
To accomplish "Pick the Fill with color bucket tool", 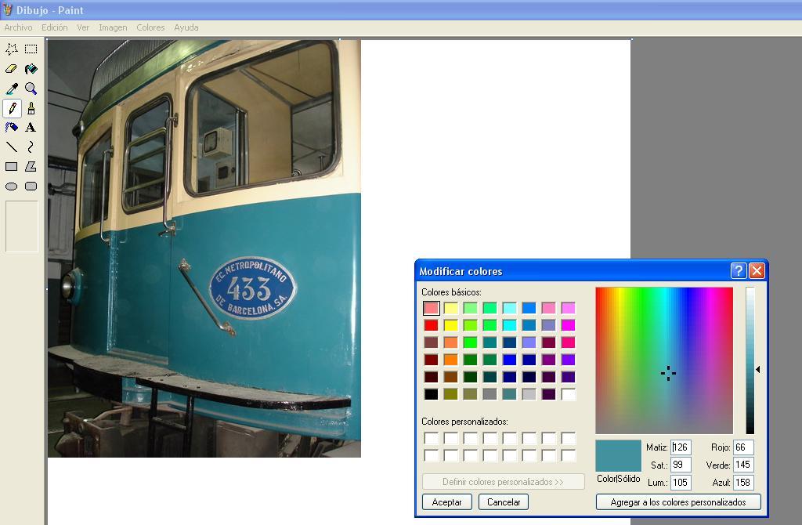I will tap(31, 69).
